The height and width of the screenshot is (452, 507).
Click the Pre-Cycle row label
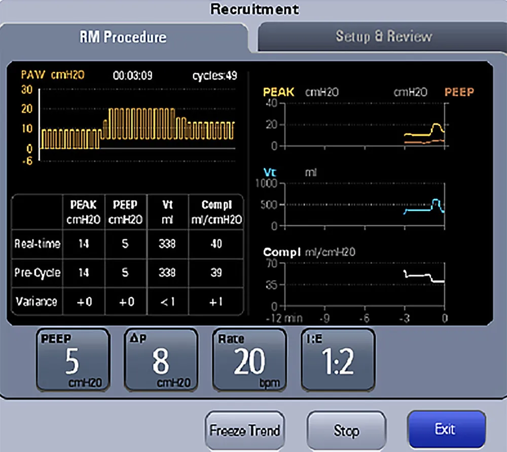37,273
